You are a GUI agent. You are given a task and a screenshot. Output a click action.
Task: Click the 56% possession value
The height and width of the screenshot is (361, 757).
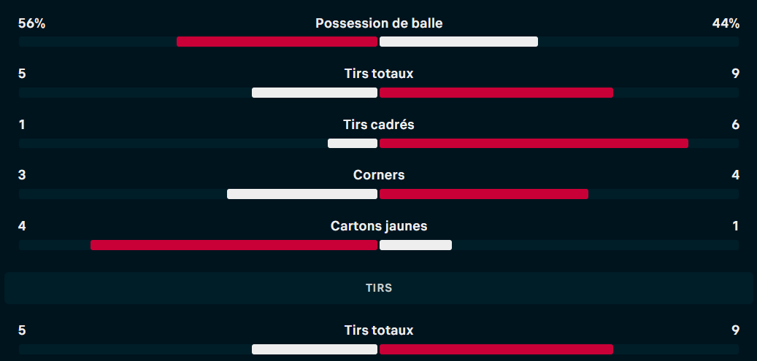(x=32, y=23)
